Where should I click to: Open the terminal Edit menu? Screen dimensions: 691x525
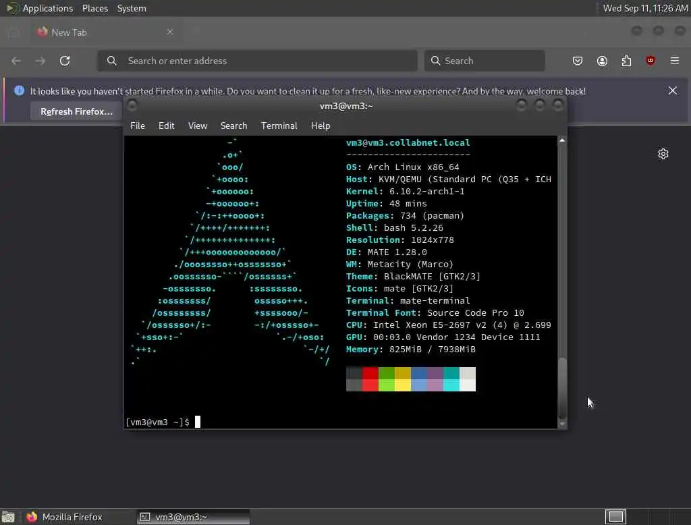pos(166,126)
